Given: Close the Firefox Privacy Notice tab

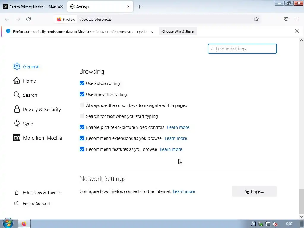Looking at the screenshot, I should point(61,7).
